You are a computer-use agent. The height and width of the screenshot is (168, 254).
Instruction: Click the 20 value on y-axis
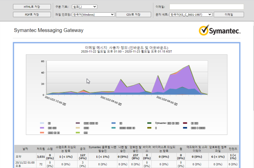click(x=43, y=84)
